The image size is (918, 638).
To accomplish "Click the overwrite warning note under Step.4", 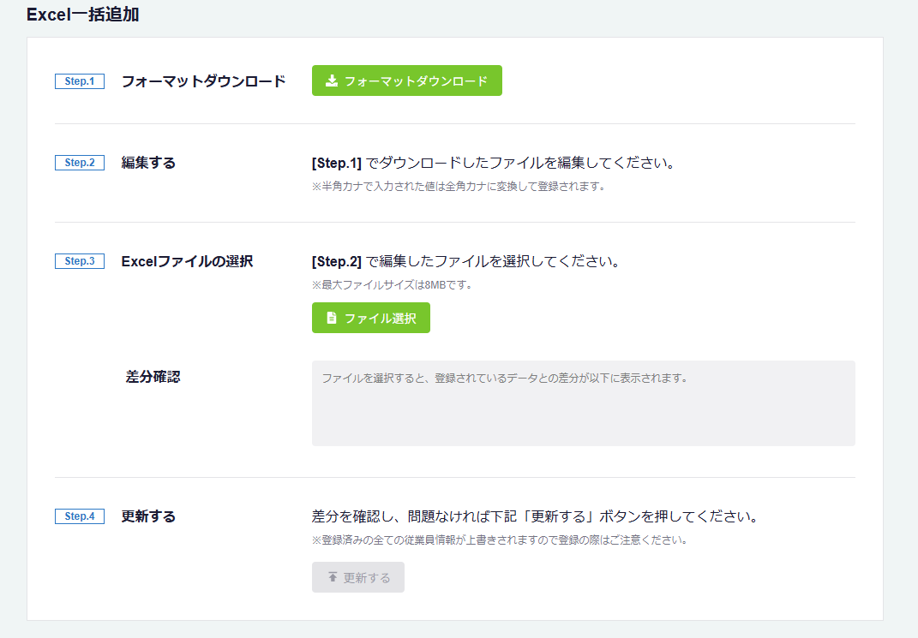I will point(499,540).
